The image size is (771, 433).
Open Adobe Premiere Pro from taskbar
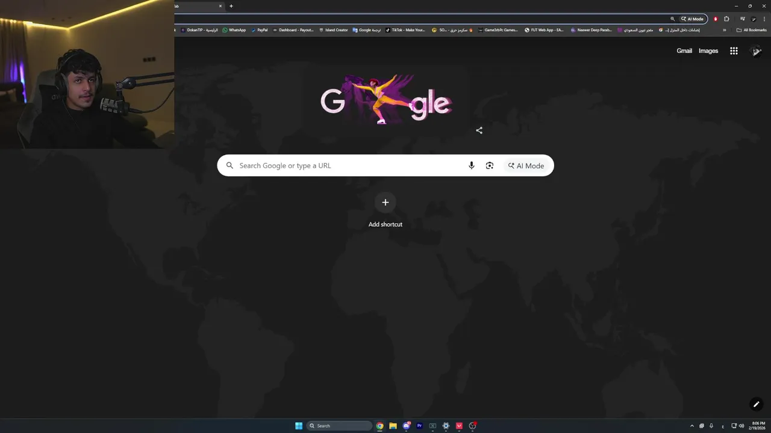pyautogui.click(x=419, y=426)
